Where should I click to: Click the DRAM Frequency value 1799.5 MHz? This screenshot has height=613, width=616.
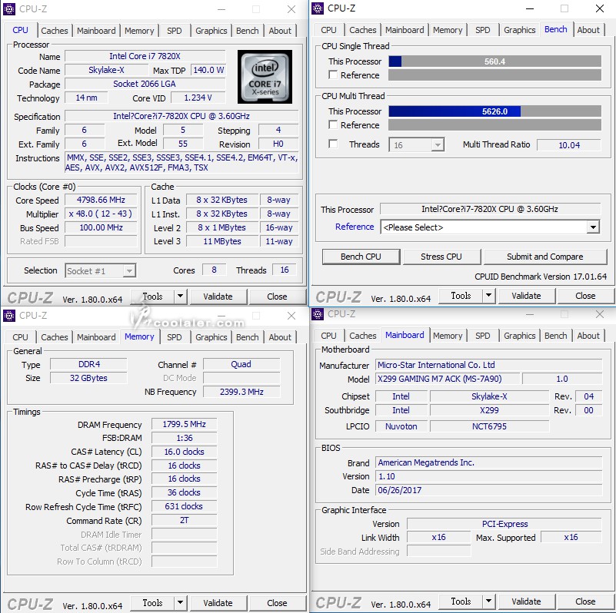tap(185, 424)
